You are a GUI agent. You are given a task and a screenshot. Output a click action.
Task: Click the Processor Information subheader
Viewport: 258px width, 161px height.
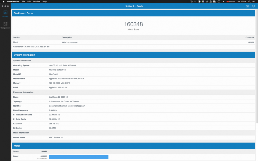click(x=23, y=92)
